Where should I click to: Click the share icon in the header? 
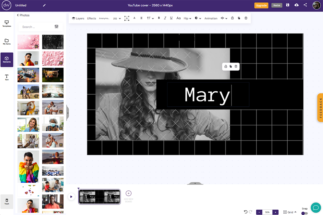pos(305,5)
